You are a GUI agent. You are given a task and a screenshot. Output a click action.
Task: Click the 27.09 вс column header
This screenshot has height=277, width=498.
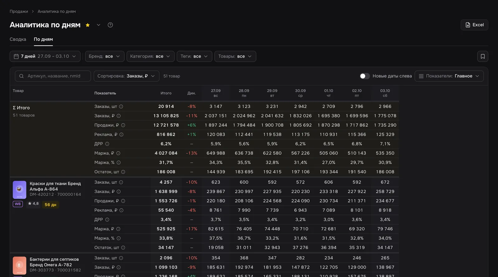click(x=216, y=93)
